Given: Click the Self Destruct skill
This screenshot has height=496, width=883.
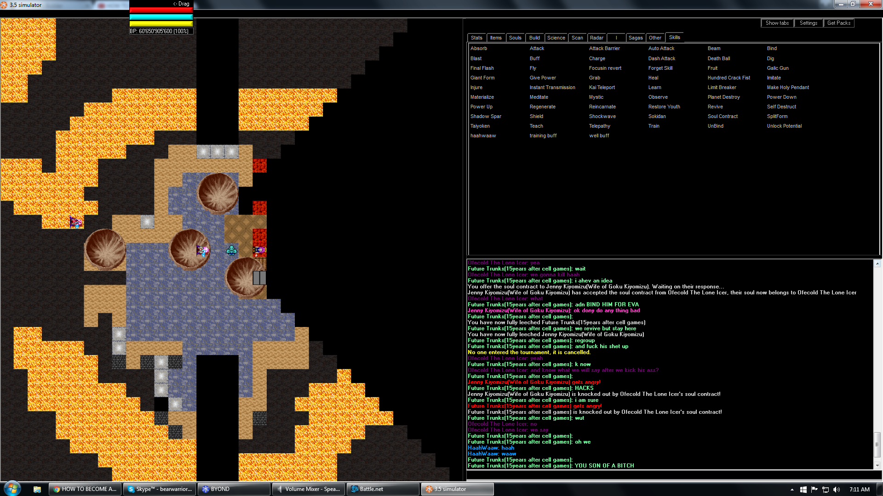Looking at the screenshot, I should click(x=781, y=107).
